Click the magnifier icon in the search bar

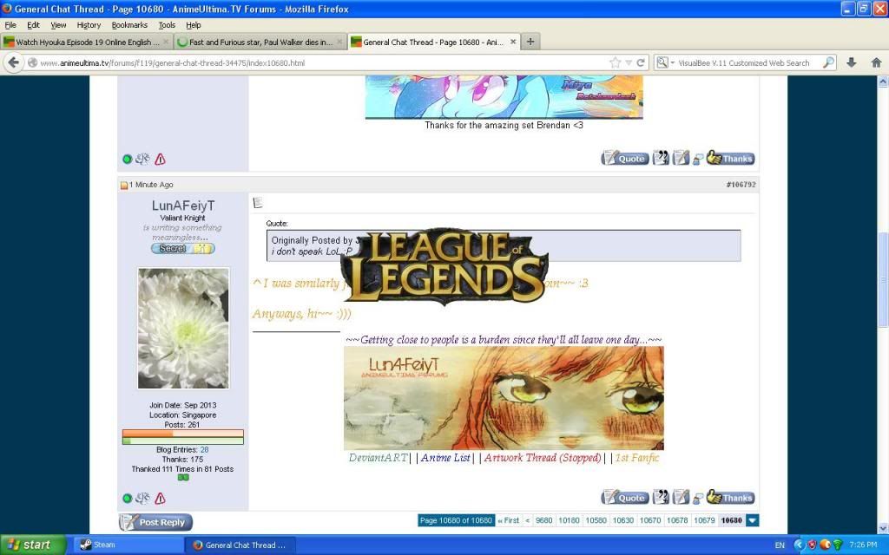(x=828, y=62)
